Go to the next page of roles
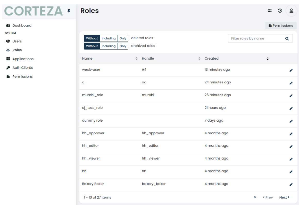This screenshot has width=299, height=205. point(284,197)
